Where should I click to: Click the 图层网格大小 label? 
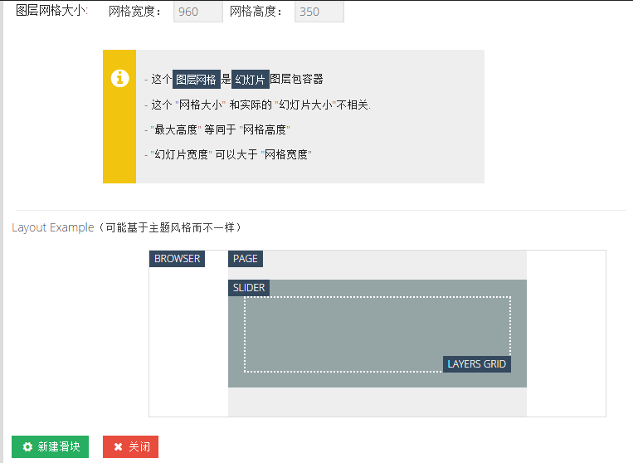coord(51,12)
